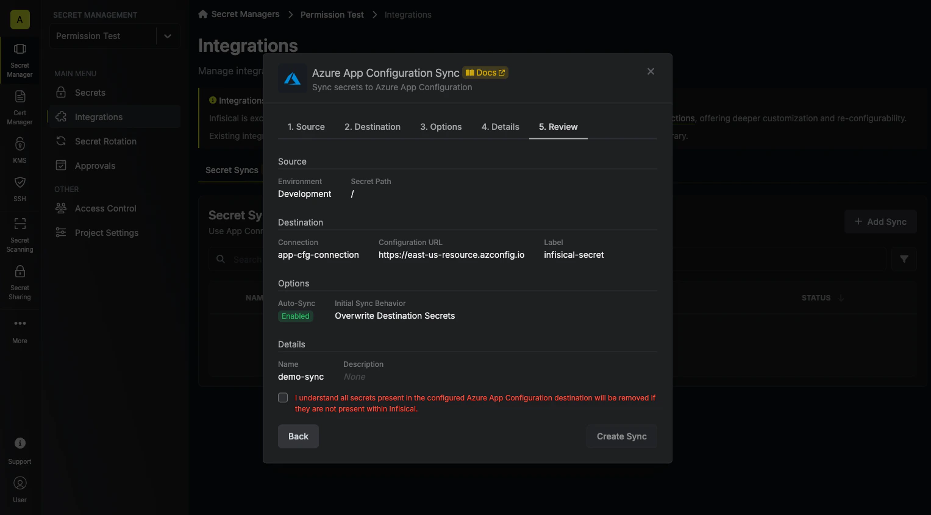Screen dimensions: 931x515
Task: Open the SSH sidebar icon
Action: pyautogui.click(x=20, y=189)
